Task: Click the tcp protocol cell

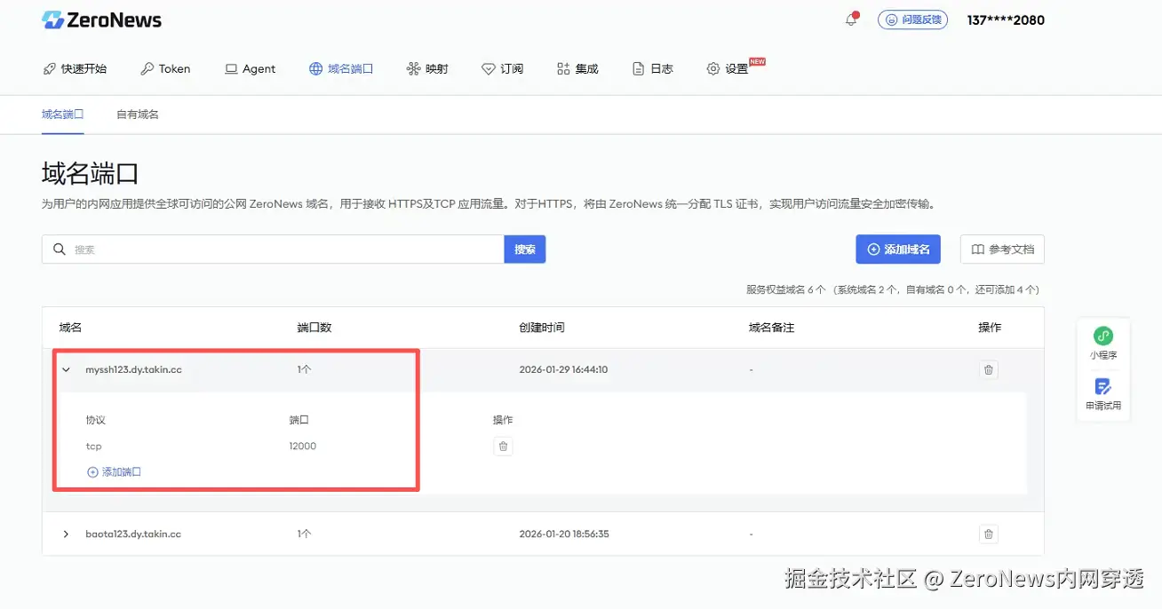Action: 93,447
